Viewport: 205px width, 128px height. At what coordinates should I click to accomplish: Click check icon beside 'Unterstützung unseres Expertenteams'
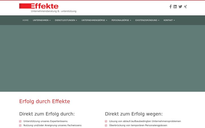pyautogui.click(x=20, y=121)
